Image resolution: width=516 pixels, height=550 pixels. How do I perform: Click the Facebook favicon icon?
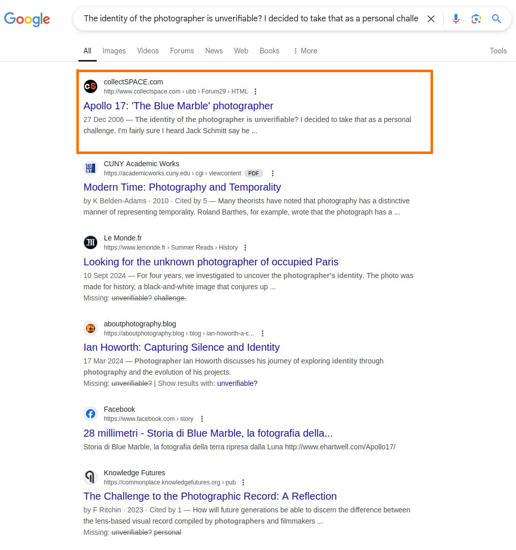[x=91, y=414]
